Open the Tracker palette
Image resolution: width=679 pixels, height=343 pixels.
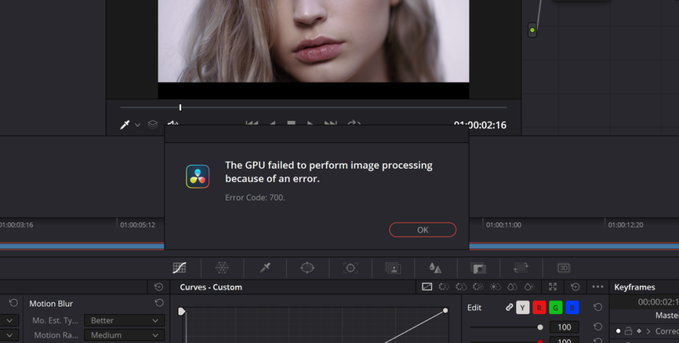tap(350, 267)
